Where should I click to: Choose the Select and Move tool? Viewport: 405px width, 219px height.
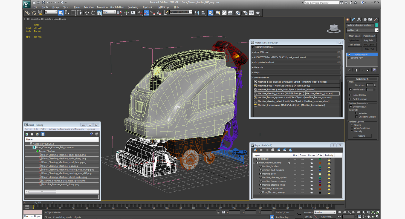coord(87,13)
